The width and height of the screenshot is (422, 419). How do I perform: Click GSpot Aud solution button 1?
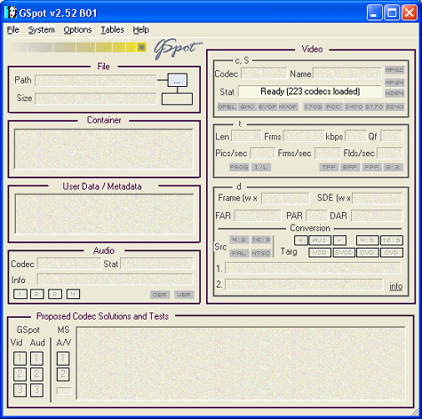tap(36, 359)
